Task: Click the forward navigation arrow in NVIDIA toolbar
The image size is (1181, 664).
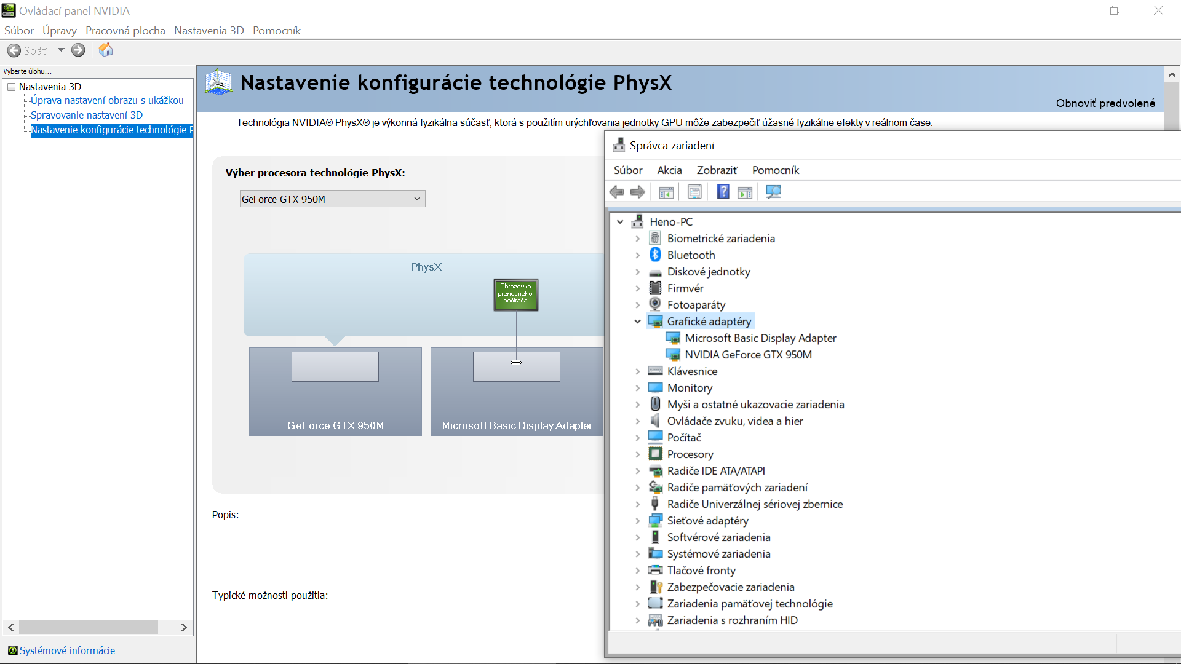Action: tap(78, 50)
